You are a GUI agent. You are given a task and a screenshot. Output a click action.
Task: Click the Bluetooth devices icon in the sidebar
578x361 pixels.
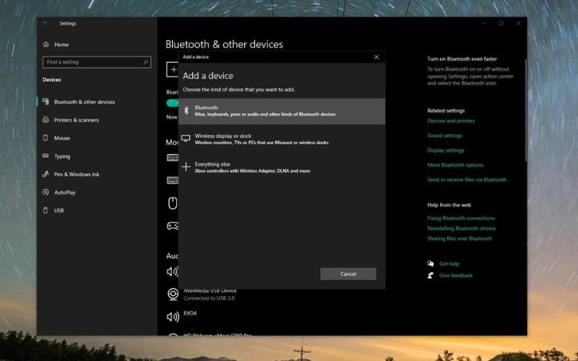[46, 101]
